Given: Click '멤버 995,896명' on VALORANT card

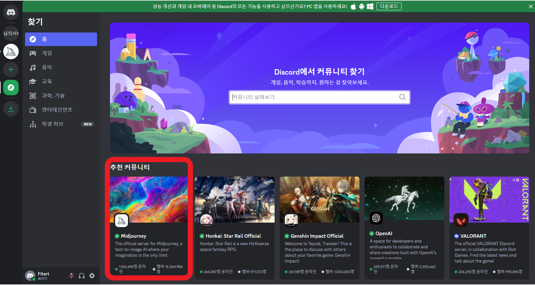Looking at the screenshot, I should coord(510,272).
